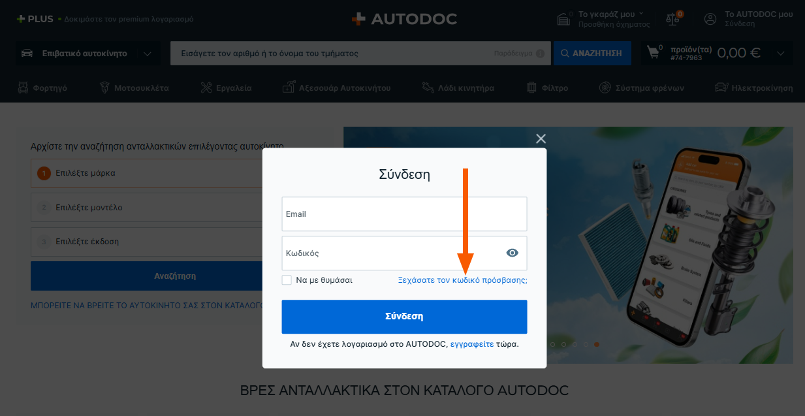The image size is (805, 416).
Task: Click the user profile icon
Action: click(710, 19)
